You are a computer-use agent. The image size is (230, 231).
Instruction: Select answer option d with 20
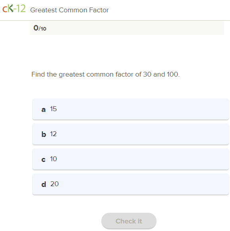coord(131,184)
